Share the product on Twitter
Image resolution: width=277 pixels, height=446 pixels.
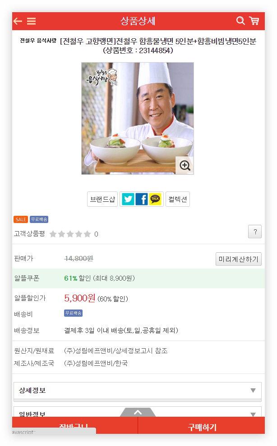click(128, 199)
